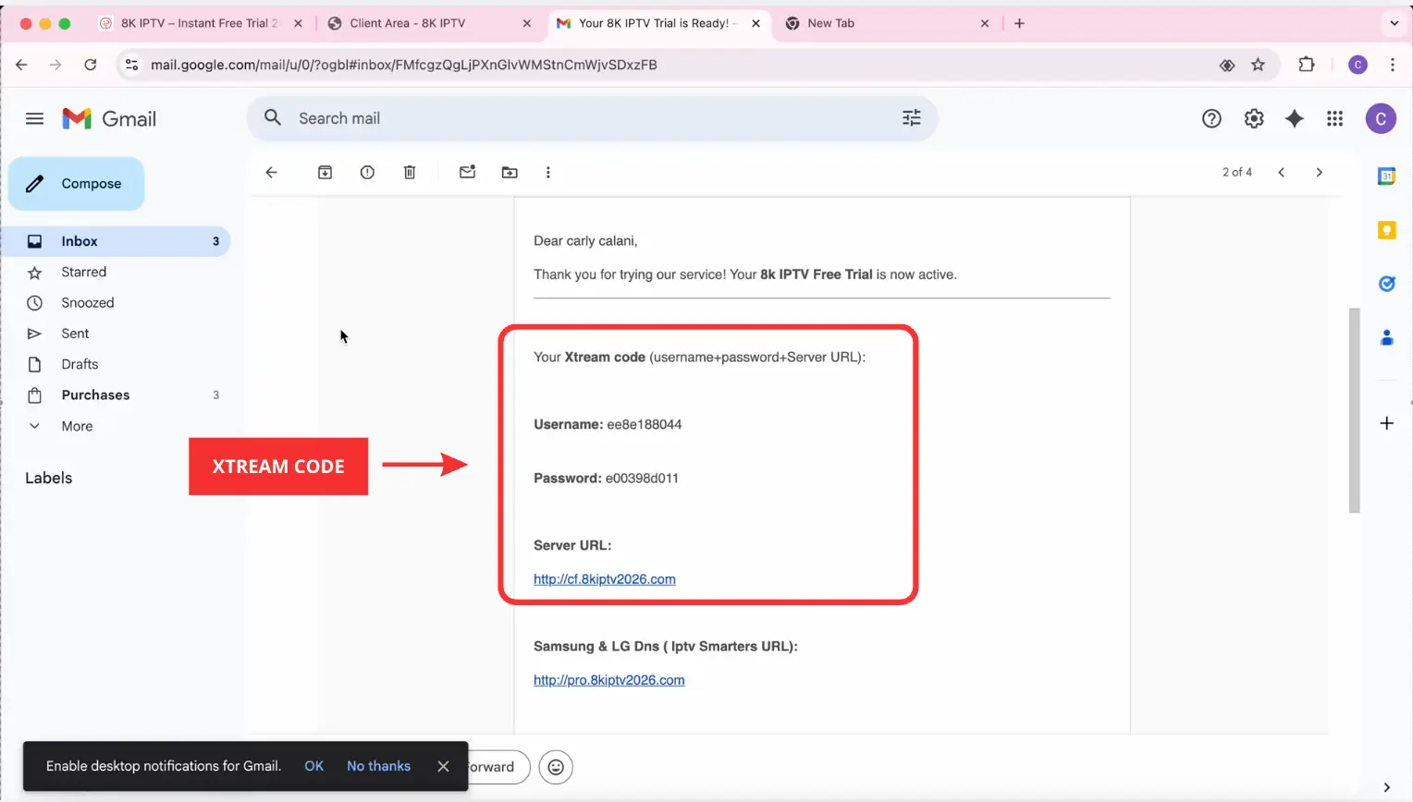
Task: Mark email as unread
Action: tap(467, 172)
